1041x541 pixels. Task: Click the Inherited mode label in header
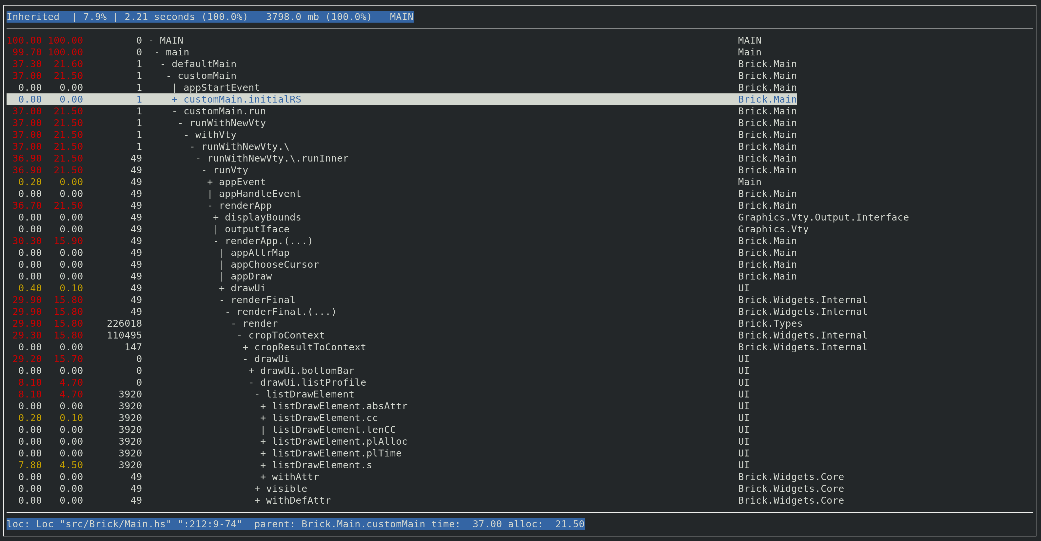33,17
